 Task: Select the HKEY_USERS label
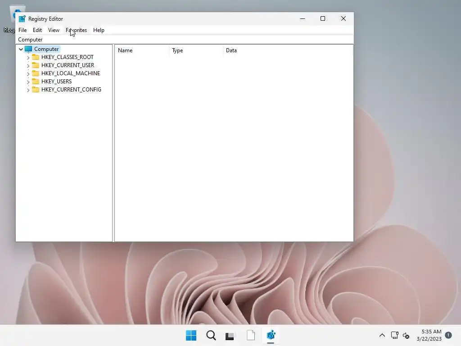pos(56,81)
